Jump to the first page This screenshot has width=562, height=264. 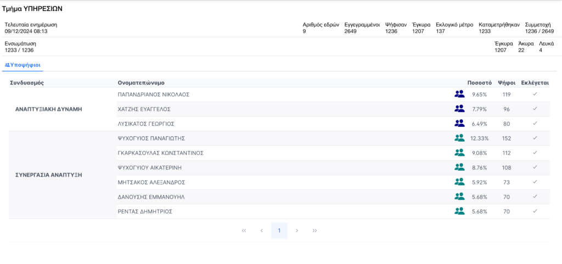point(244,231)
